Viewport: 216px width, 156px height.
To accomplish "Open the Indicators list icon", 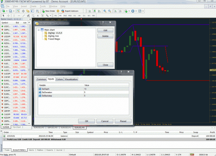I will (126, 11).
